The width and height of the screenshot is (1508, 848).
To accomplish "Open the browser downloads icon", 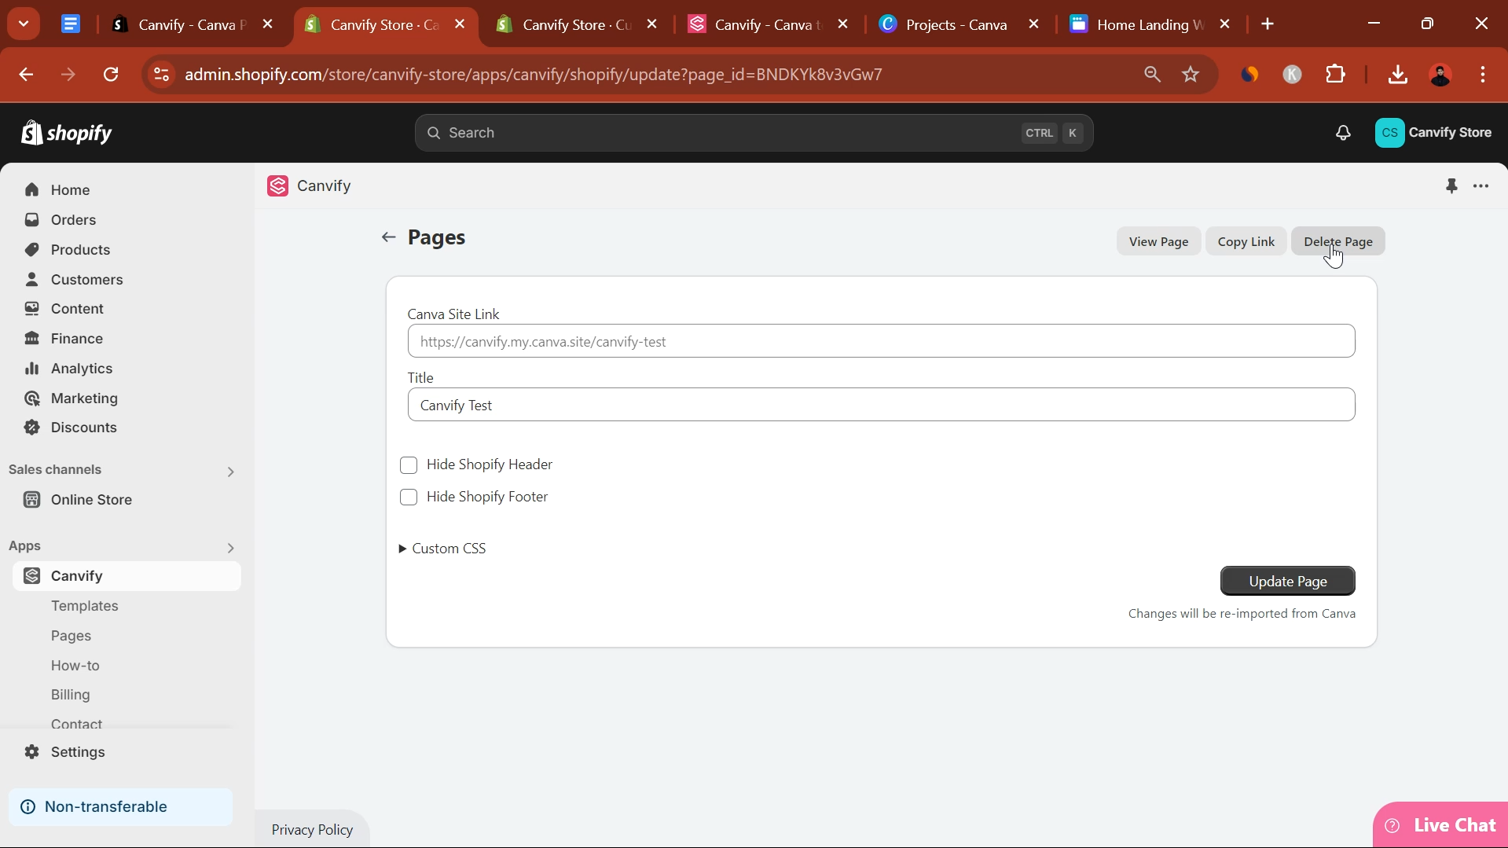I will [1397, 75].
